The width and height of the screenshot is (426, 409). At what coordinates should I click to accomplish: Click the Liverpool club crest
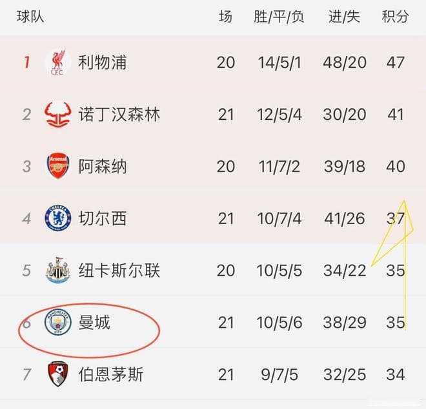58,62
